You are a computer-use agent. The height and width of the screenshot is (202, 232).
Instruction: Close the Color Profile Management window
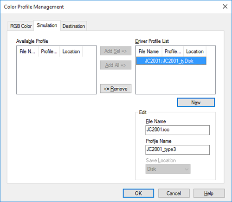pos(225,7)
